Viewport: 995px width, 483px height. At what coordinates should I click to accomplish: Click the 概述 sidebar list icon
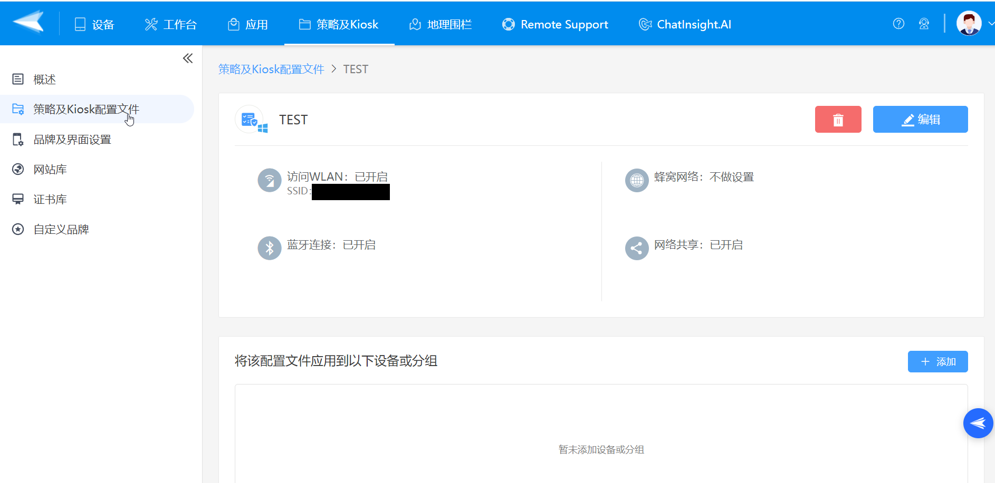point(18,79)
